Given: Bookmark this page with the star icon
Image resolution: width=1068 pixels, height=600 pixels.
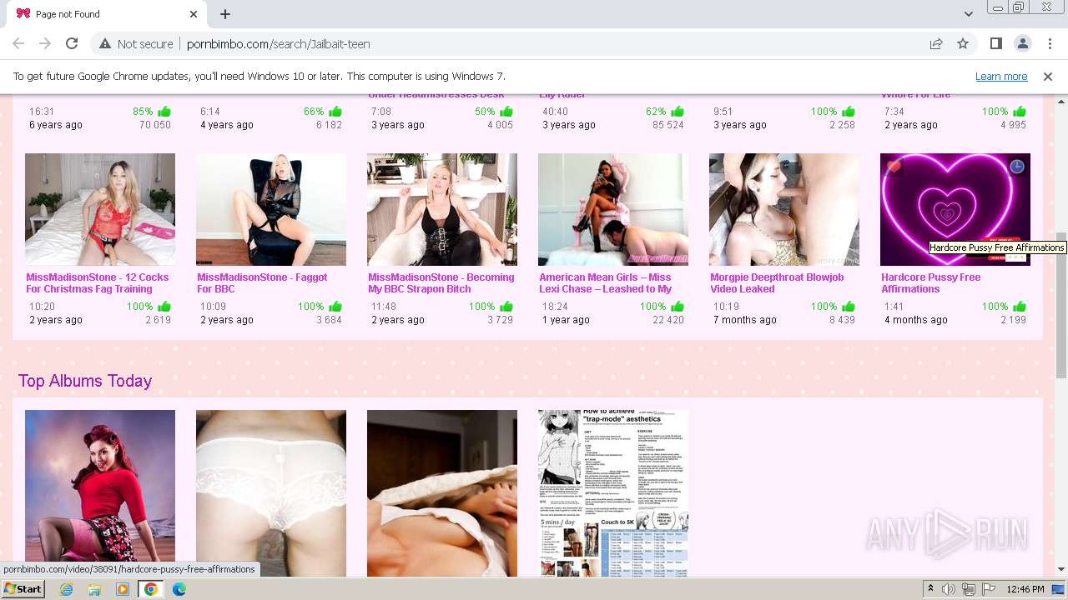Looking at the screenshot, I should tap(963, 43).
